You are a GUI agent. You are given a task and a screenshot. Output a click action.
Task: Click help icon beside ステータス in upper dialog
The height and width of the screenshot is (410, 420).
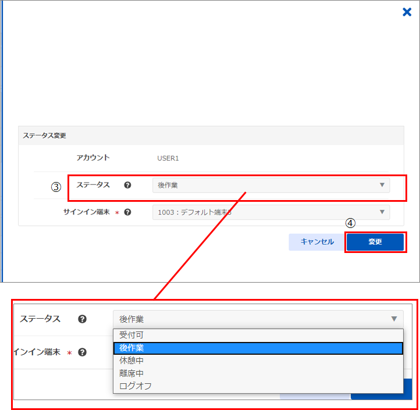(127, 185)
